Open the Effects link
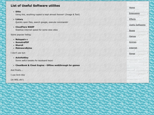 [132, 19]
